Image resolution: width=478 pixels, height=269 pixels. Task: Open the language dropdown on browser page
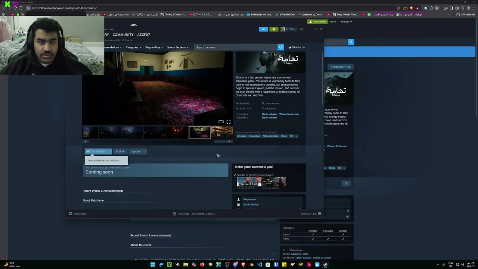click(x=346, y=22)
